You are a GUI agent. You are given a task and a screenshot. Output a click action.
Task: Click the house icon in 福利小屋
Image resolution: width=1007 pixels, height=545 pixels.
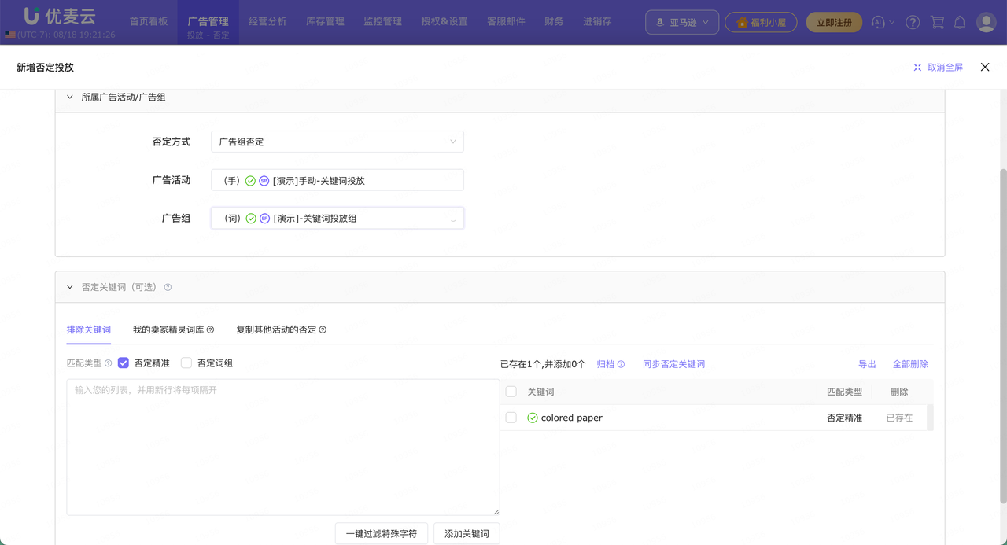click(742, 23)
